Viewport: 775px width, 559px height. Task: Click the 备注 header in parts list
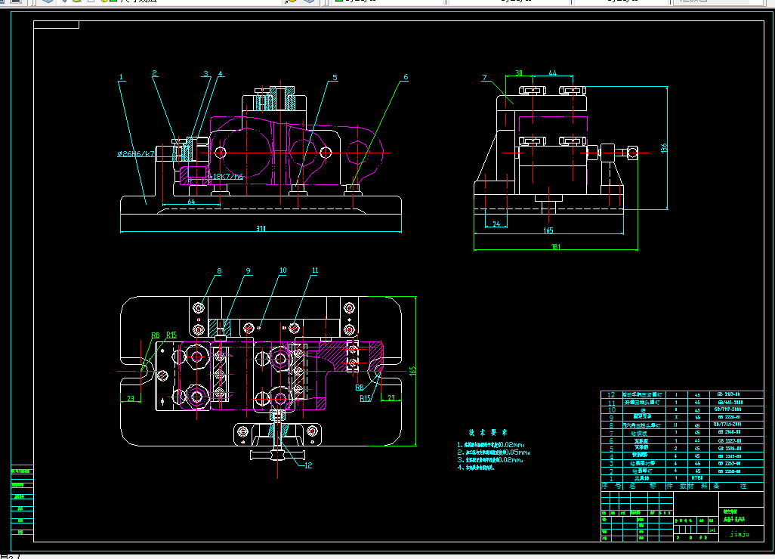coord(729,486)
